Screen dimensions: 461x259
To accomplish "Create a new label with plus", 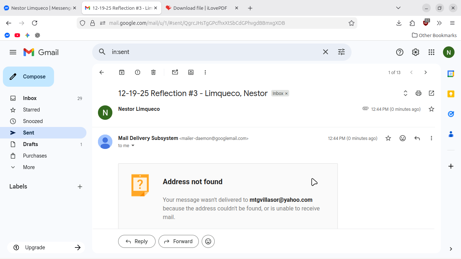I will click(x=80, y=187).
